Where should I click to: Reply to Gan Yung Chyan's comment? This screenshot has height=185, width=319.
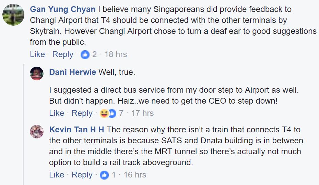click(x=63, y=54)
